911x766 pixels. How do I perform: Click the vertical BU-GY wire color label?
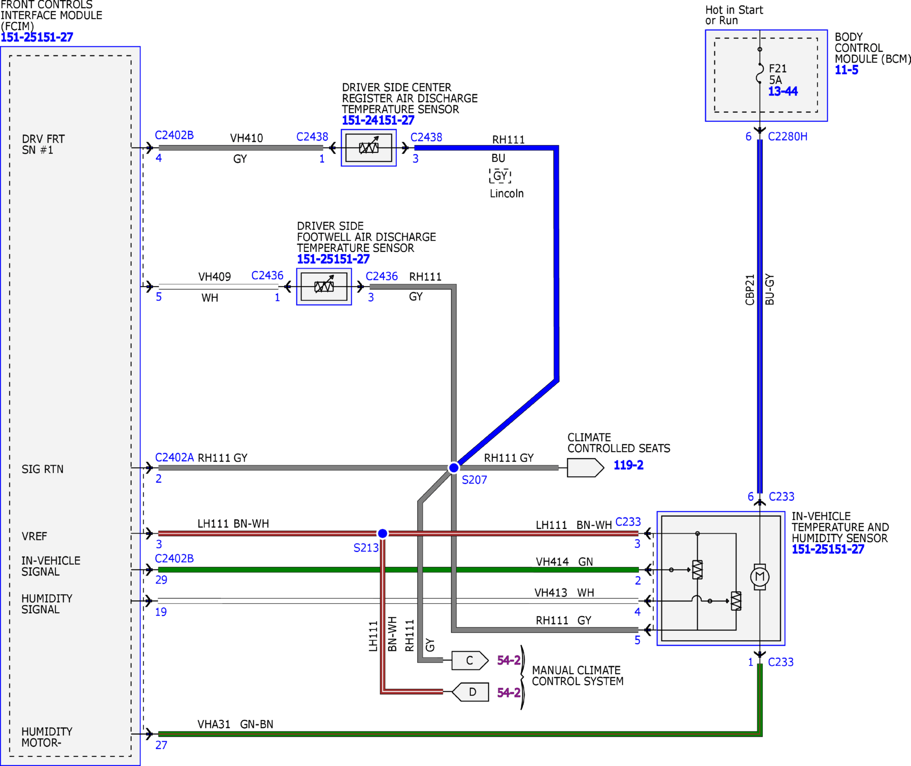pos(769,289)
